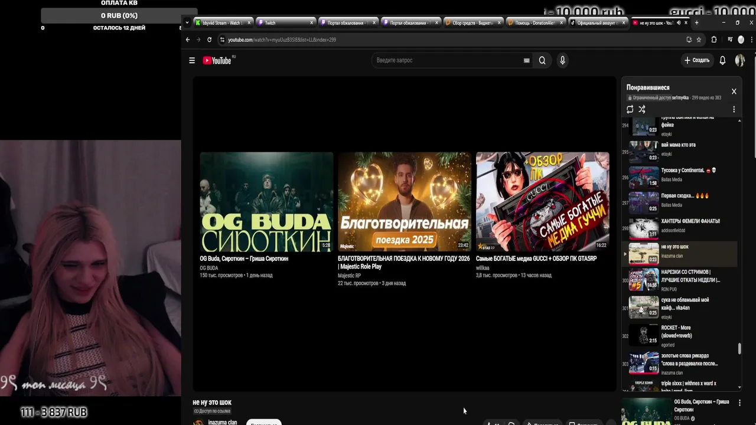Open the chrome menu three dots
The image size is (756, 425).
click(x=751, y=40)
